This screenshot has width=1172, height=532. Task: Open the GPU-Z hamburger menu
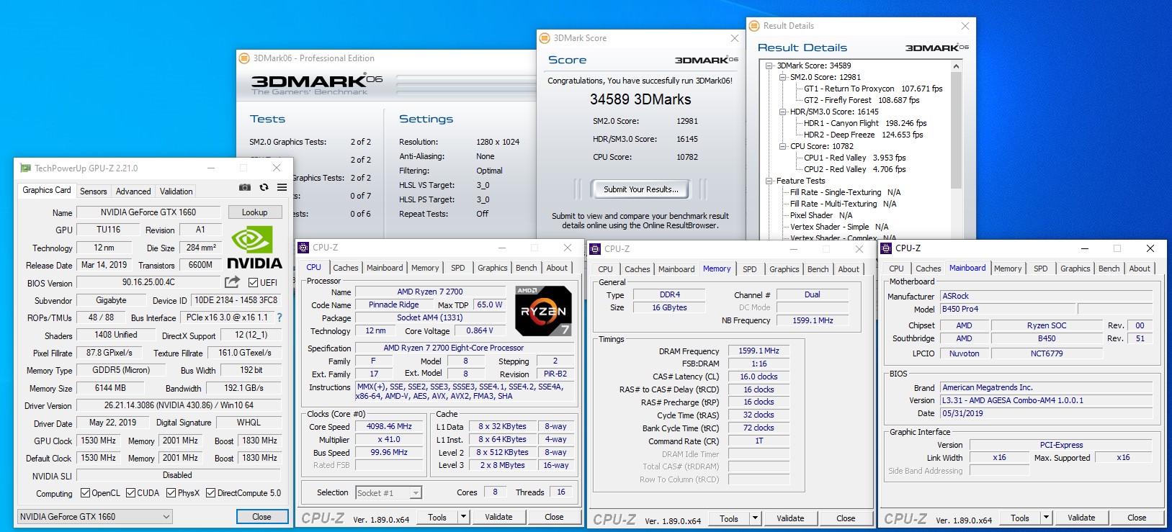tap(282, 187)
